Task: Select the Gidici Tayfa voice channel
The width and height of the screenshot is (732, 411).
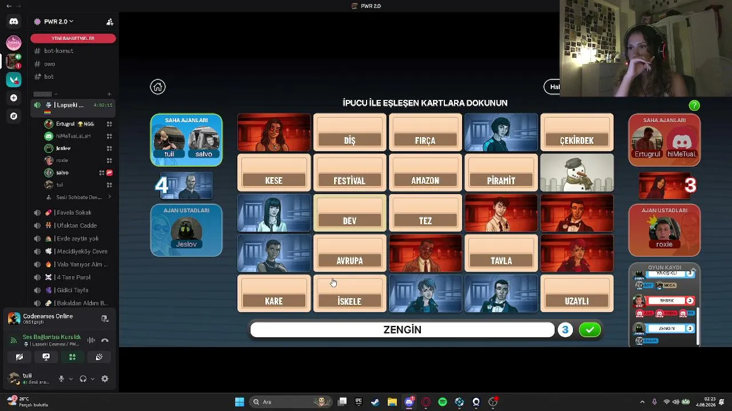Action: [74, 290]
